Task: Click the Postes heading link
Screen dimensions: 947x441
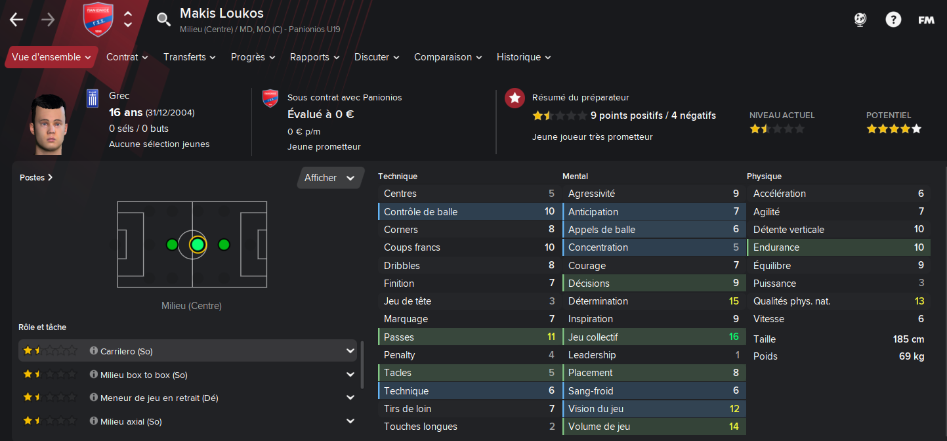Action: (36, 177)
